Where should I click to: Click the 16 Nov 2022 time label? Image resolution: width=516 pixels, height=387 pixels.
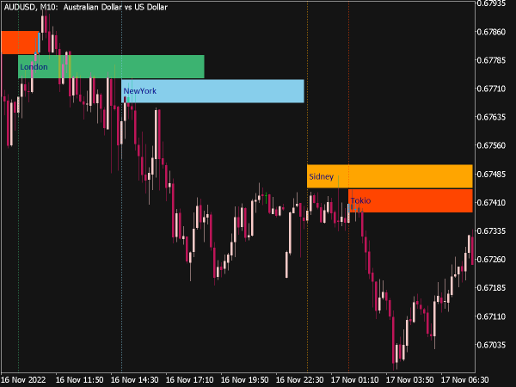[x=23, y=380]
